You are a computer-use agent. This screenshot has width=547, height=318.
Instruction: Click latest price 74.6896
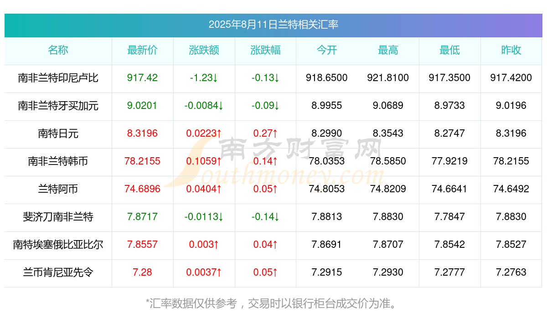click(142, 189)
